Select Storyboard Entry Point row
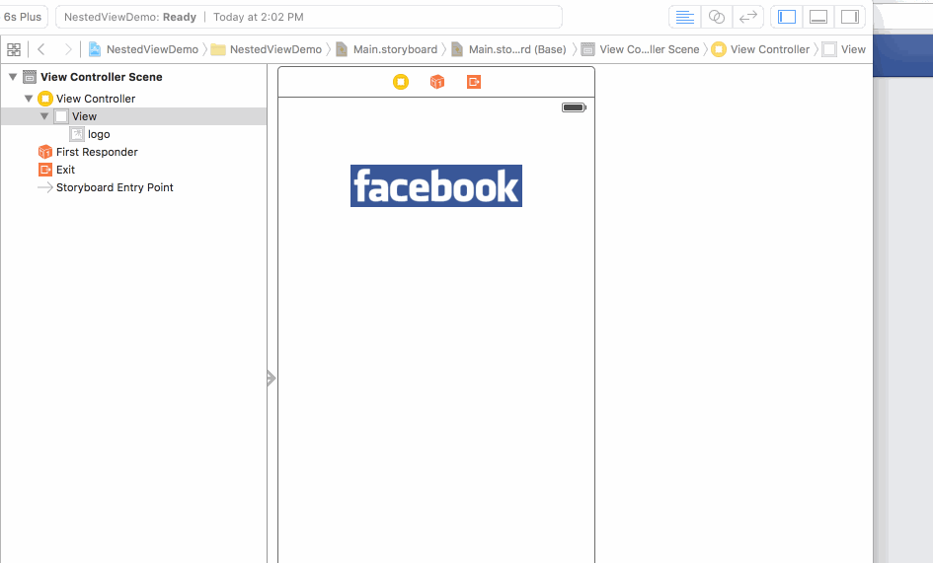933x563 pixels. (x=133, y=188)
